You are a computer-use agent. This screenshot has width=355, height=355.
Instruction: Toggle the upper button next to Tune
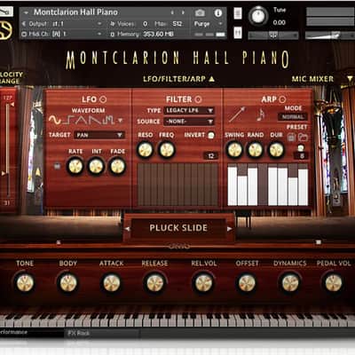click(x=238, y=13)
